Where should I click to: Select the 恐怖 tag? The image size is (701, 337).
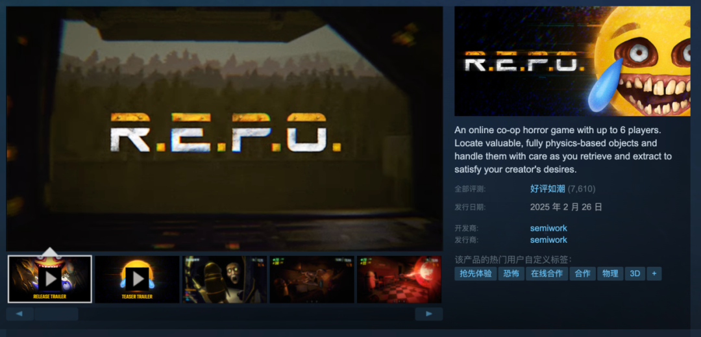[x=511, y=273]
